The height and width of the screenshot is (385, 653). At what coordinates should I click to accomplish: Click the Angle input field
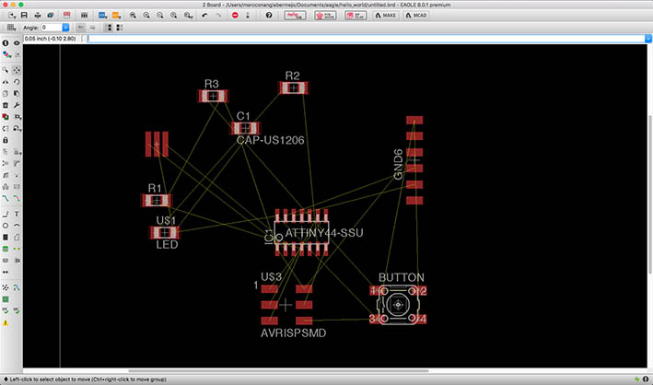point(52,28)
